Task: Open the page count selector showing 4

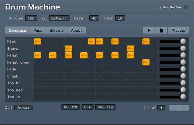Action: (x=161, y=108)
